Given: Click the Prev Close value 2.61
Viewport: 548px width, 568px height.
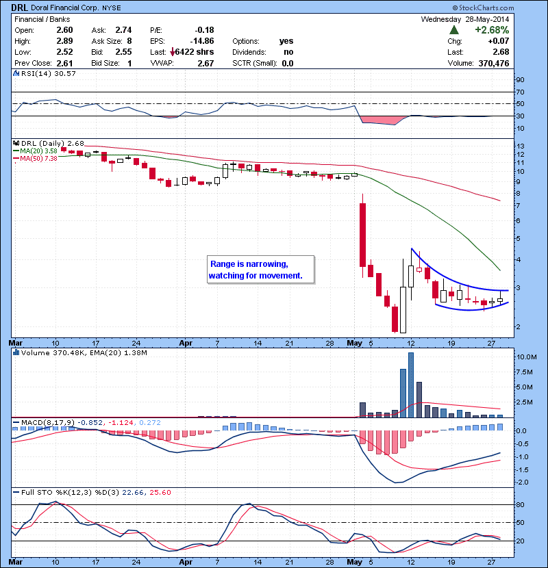Looking at the screenshot, I should (x=64, y=63).
